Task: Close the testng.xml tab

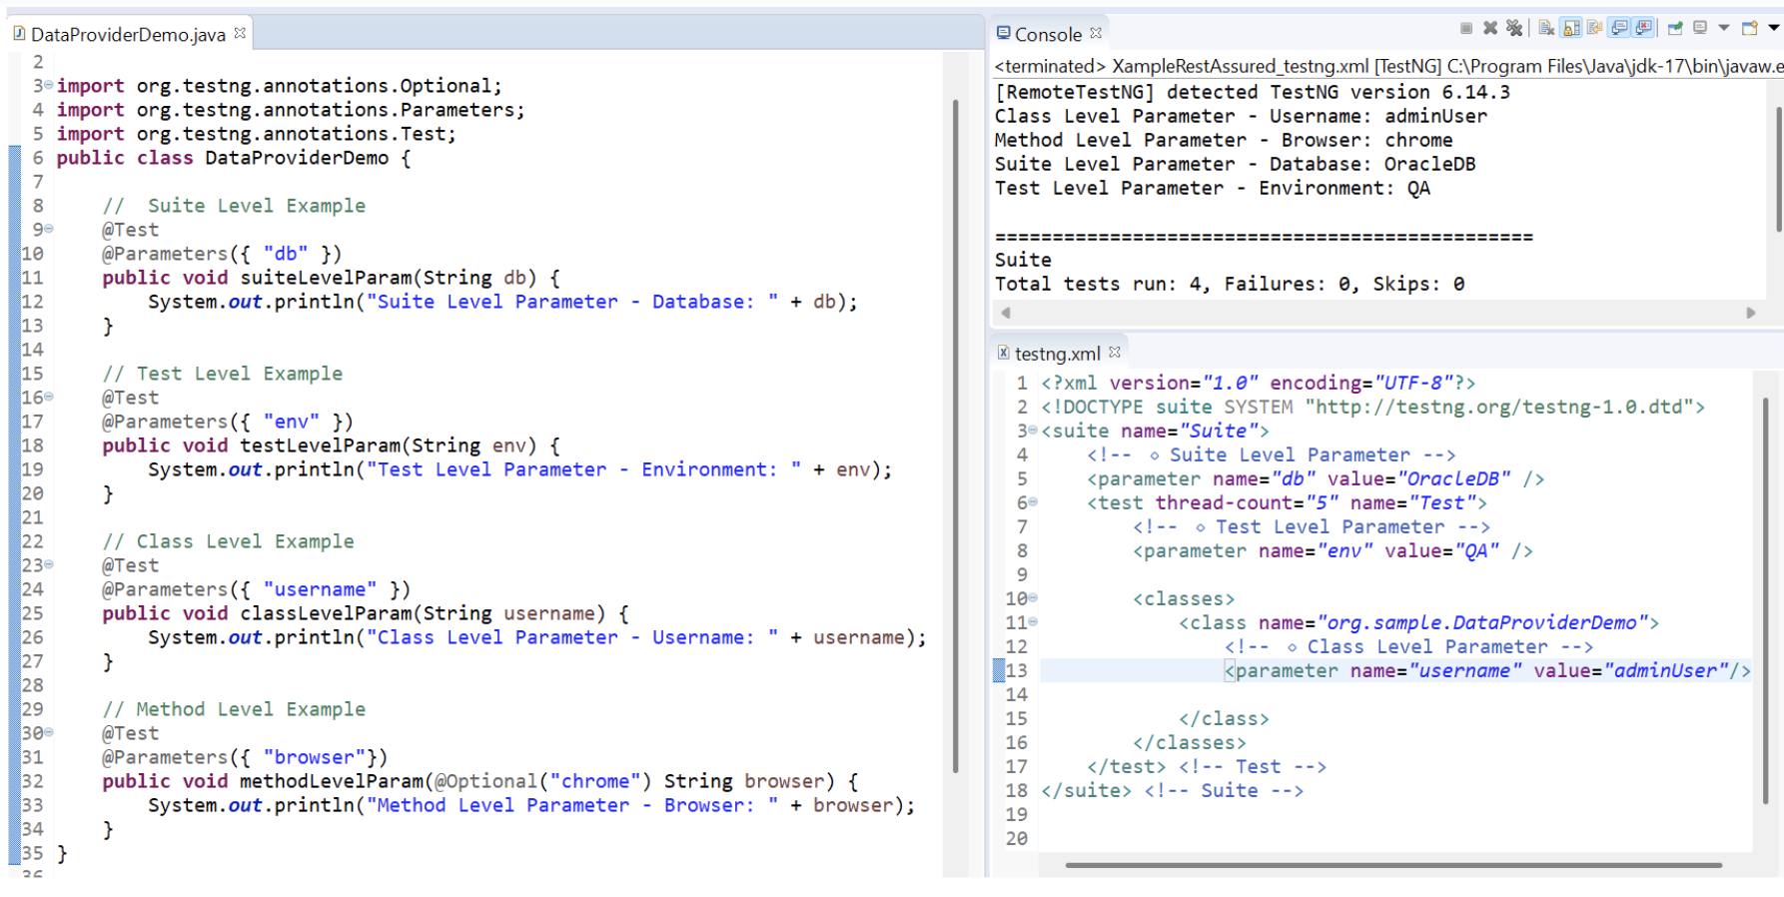Action: coord(1115,353)
